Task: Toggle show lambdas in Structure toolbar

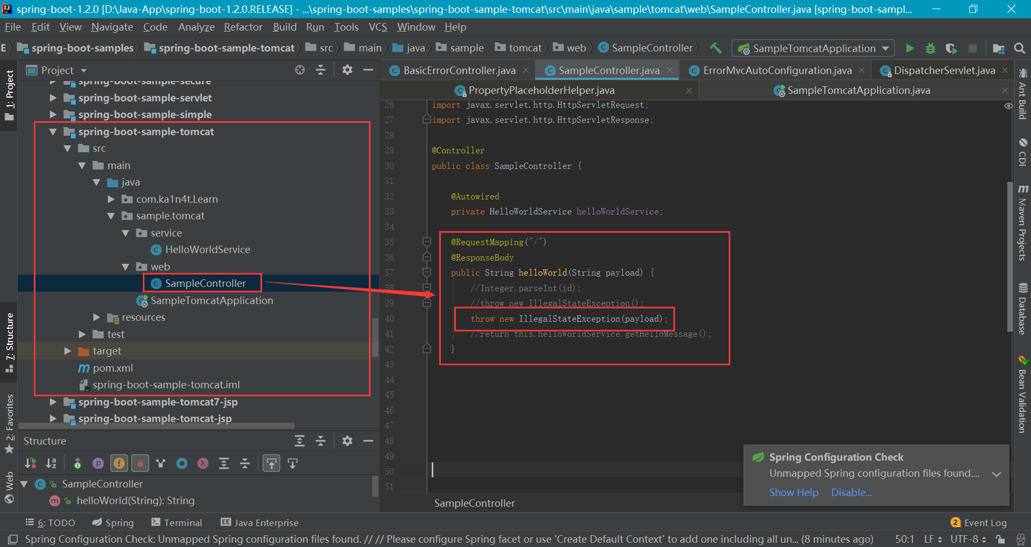Action: click(x=202, y=463)
